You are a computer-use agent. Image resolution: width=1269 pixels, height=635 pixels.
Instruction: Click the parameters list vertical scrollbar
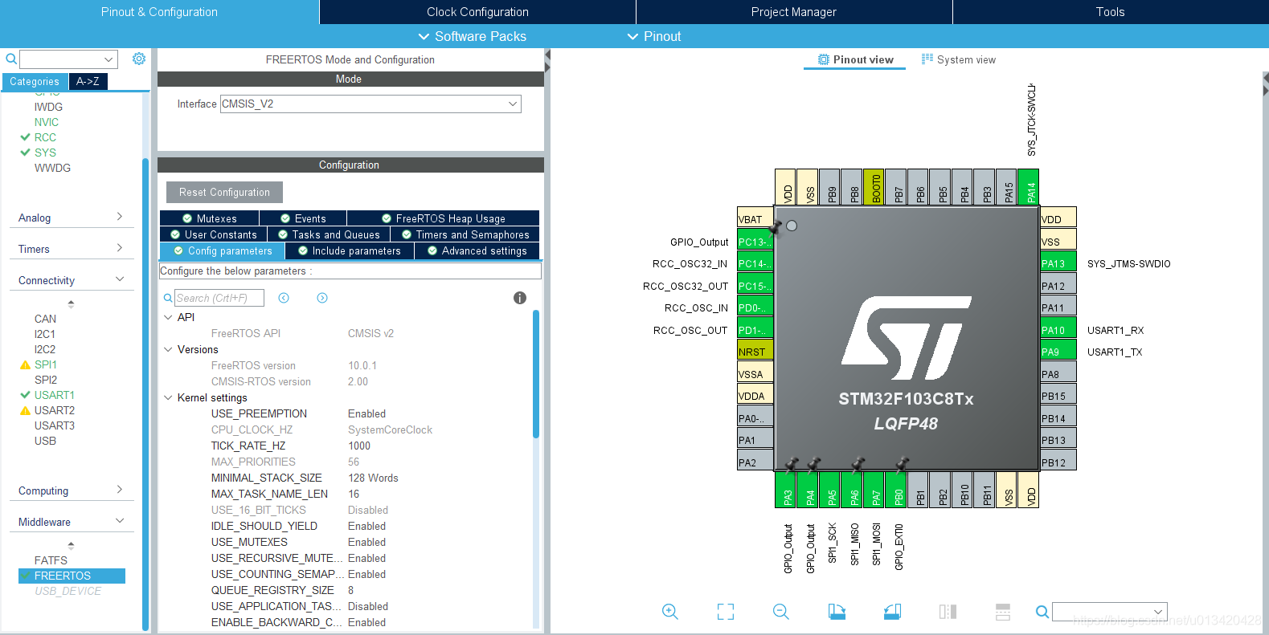(x=536, y=374)
